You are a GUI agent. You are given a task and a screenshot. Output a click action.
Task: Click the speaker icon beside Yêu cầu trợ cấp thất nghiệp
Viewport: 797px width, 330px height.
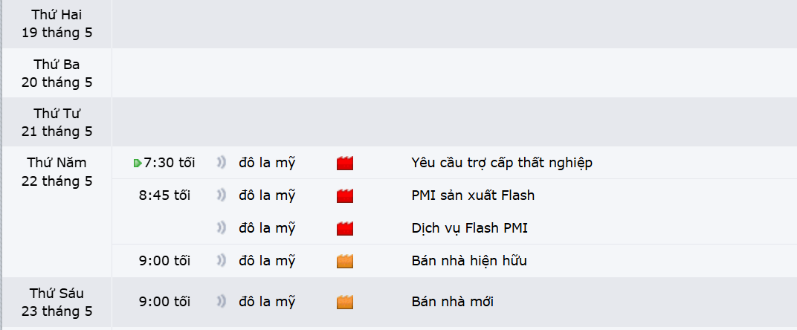tap(221, 164)
